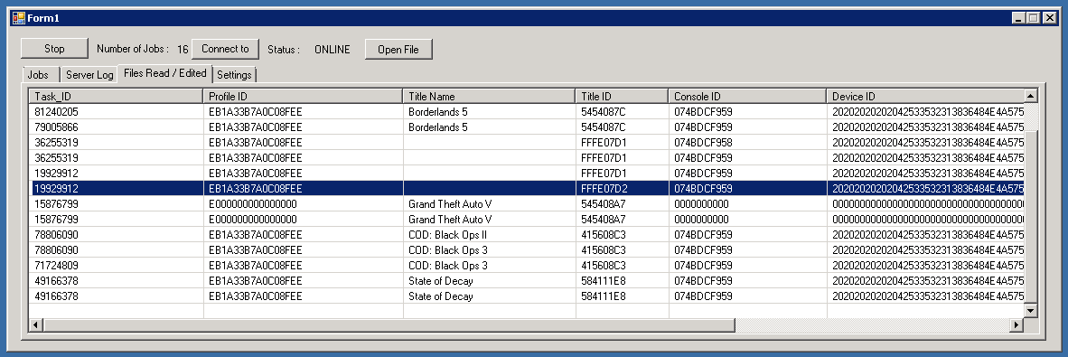Sort by the Profile ID column header

pyautogui.click(x=303, y=96)
